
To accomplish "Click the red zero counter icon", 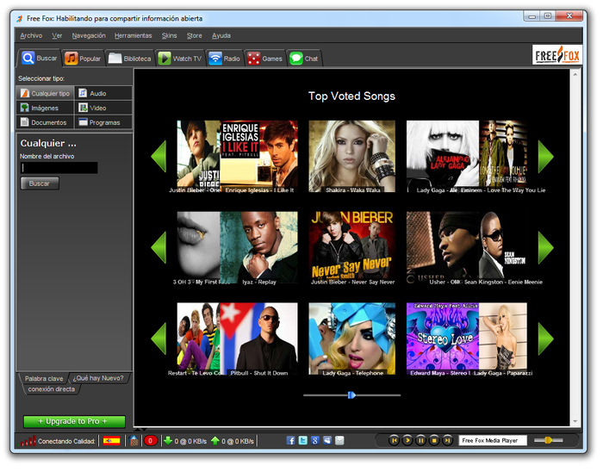I will point(151,441).
